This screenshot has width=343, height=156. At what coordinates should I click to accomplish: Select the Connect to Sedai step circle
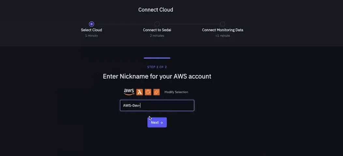(157, 24)
